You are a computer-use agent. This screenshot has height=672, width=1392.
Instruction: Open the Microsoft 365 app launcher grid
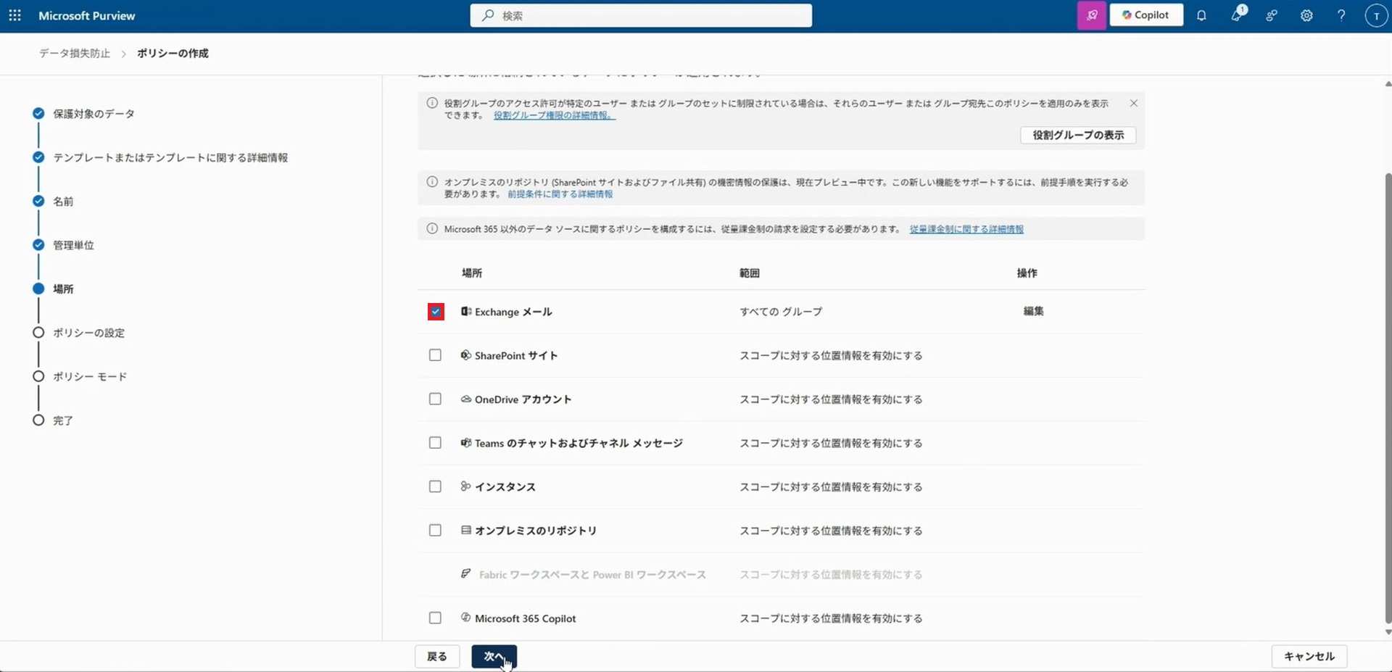14,15
